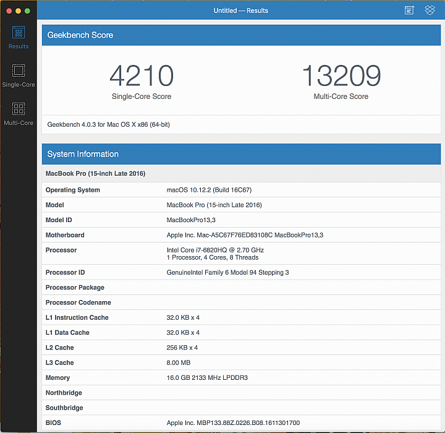445x433 pixels.
Task: Close the window with red button
Action: pos(9,11)
